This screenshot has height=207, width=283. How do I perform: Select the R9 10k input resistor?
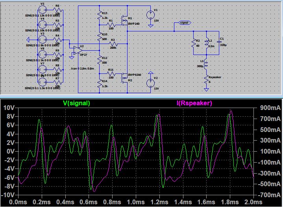tap(57, 55)
